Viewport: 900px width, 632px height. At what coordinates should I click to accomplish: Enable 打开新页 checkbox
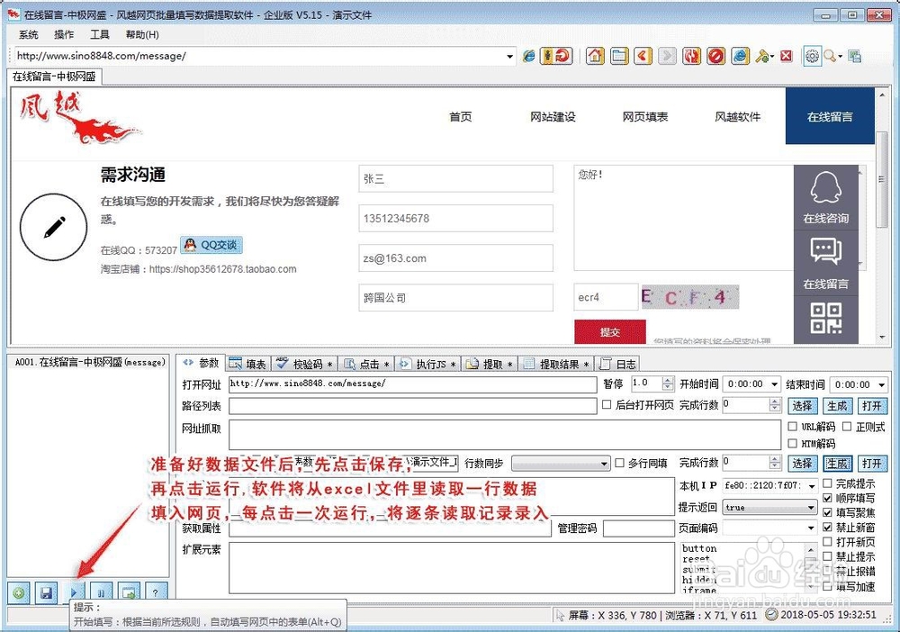(x=827, y=541)
